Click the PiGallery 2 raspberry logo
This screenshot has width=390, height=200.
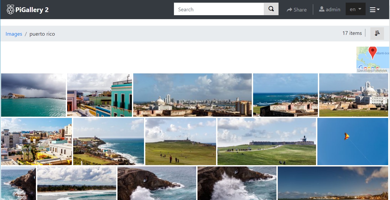tap(10, 9)
